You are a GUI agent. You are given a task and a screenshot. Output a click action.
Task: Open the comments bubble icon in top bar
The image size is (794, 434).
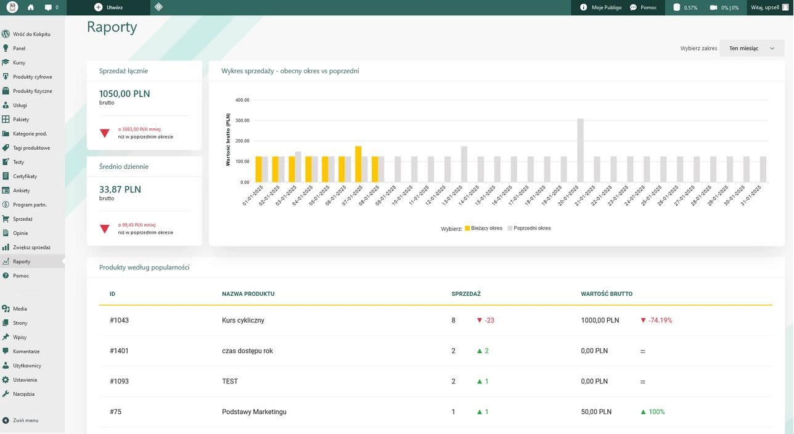click(48, 7)
